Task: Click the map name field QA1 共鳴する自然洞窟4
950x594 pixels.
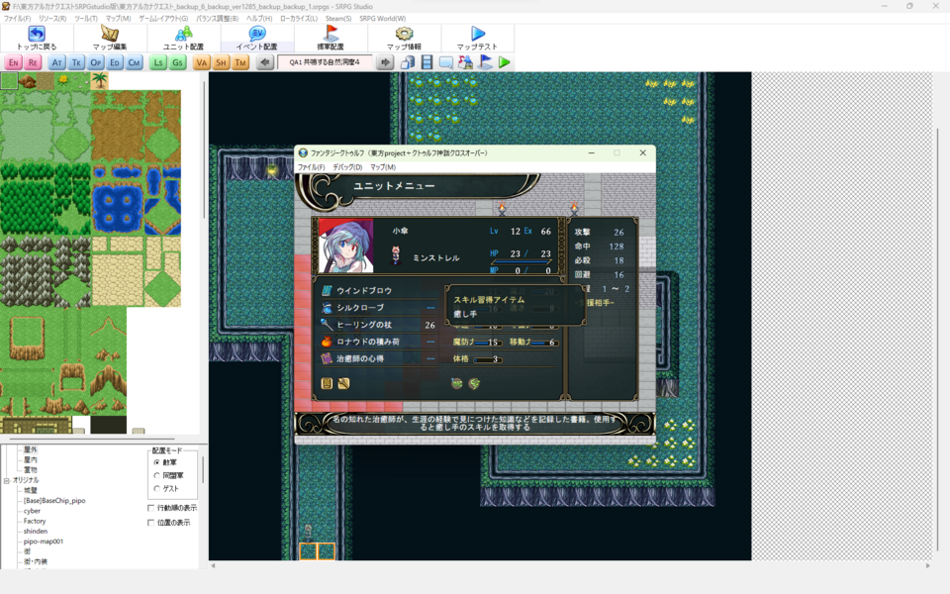Action: [x=325, y=62]
